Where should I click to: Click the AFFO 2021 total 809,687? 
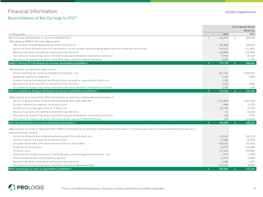click(x=224, y=169)
